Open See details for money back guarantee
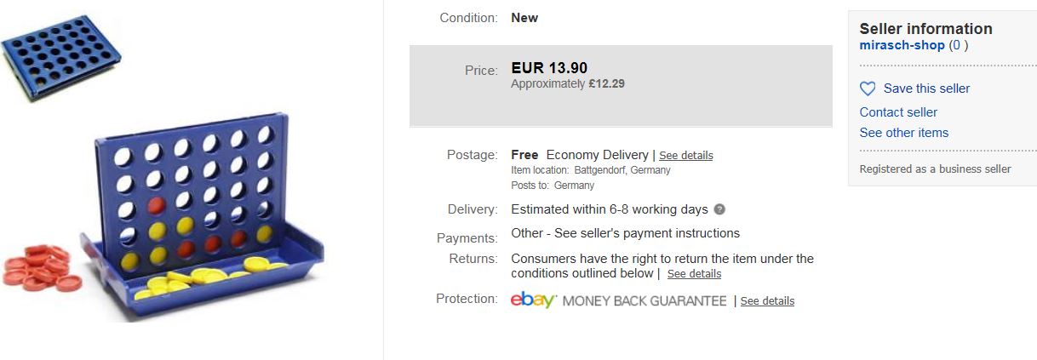Viewport: 1037px width, 360px height. tap(767, 301)
